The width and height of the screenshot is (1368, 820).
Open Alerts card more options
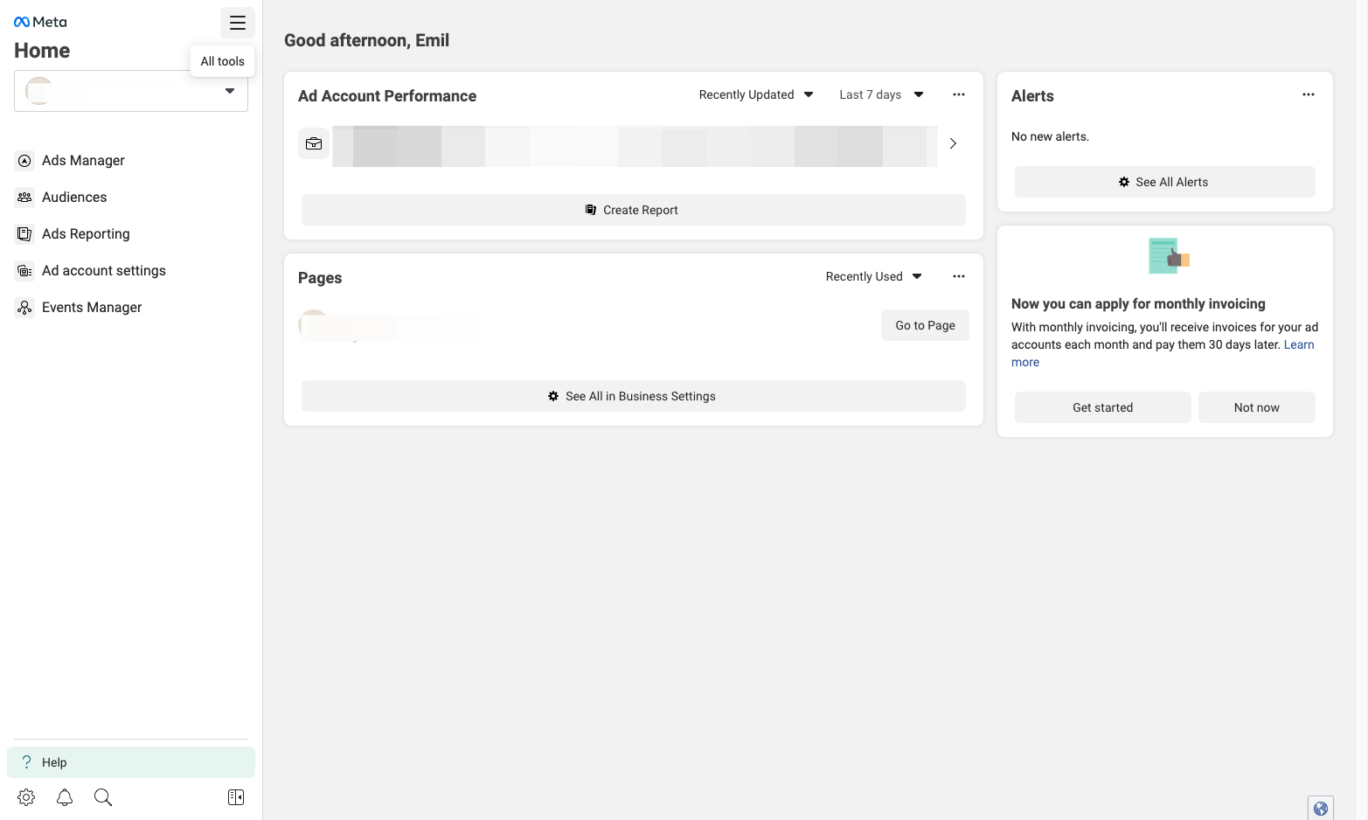pos(1309,94)
